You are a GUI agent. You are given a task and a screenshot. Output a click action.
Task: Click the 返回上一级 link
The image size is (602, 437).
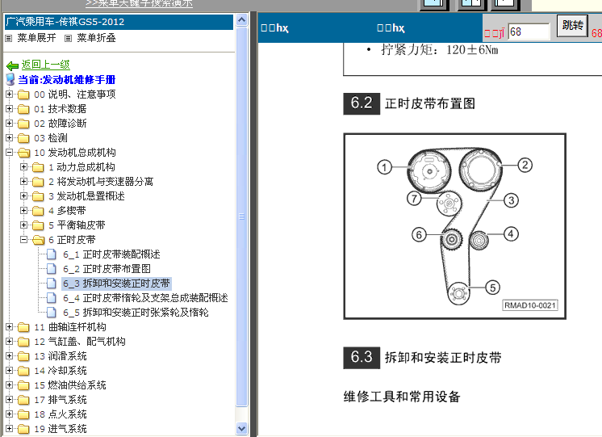(x=46, y=65)
